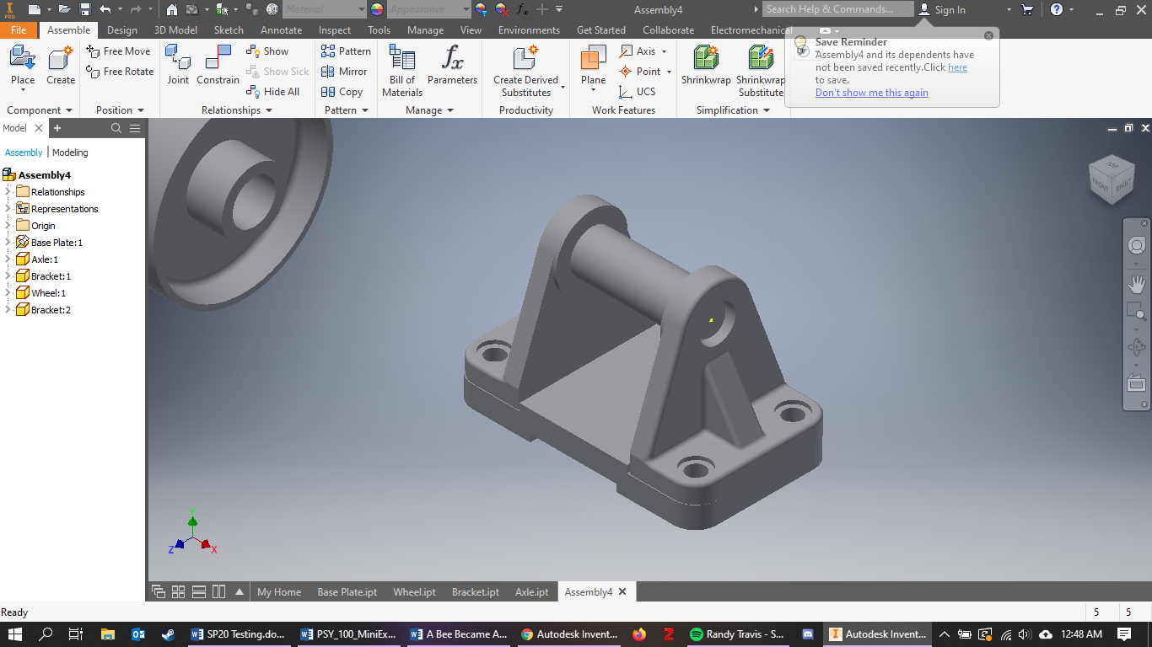The height and width of the screenshot is (647, 1152).
Task: Click Hide All relationships
Action: pos(273,92)
